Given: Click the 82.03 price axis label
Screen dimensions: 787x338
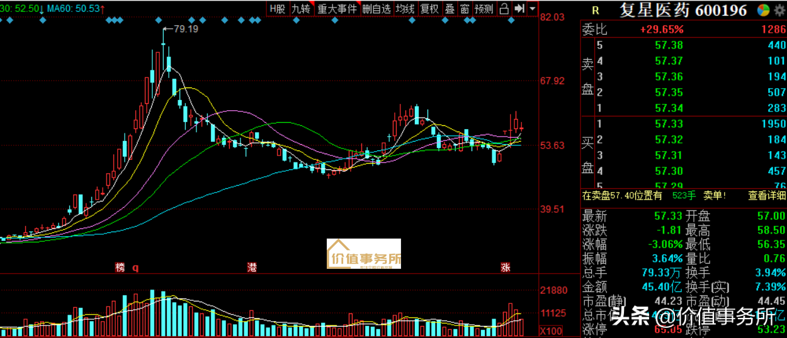Looking at the screenshot, I should pyautogui.click(x=552, y=18).
